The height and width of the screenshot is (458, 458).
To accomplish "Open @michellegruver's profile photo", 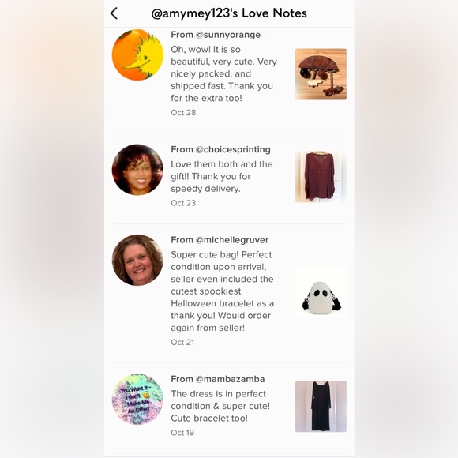I will [x=137, y=260].
